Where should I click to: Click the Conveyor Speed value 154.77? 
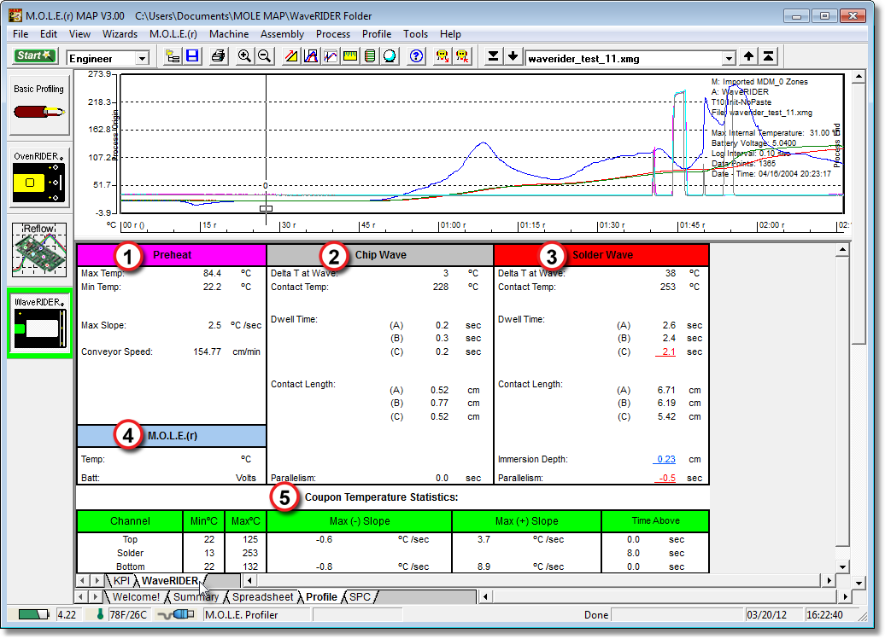click(x=207, y=351)
